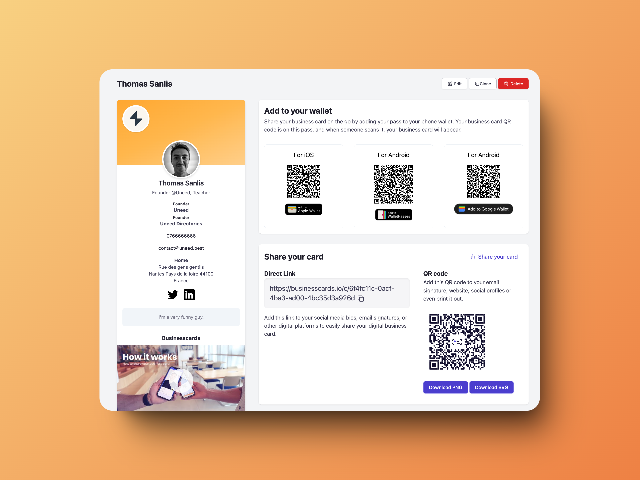Click Add to Apple Wallet button
The height and width of the screenshot is (480, 640).
coord(303,211)
